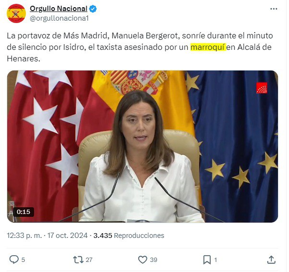The image size is (289, 272).
Task: Click the 5 replies count
Action: coord(23,260)
